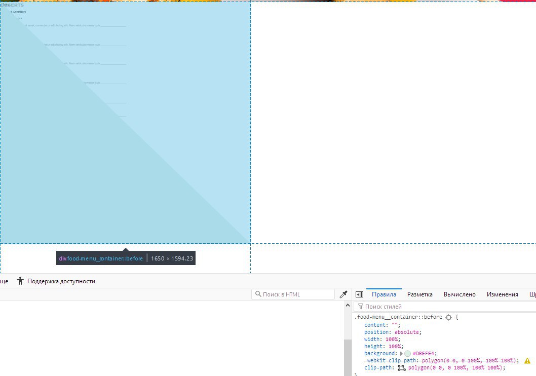Click the 6 Appetizers text on the page

pyautogui.click(x=18, y=12)
